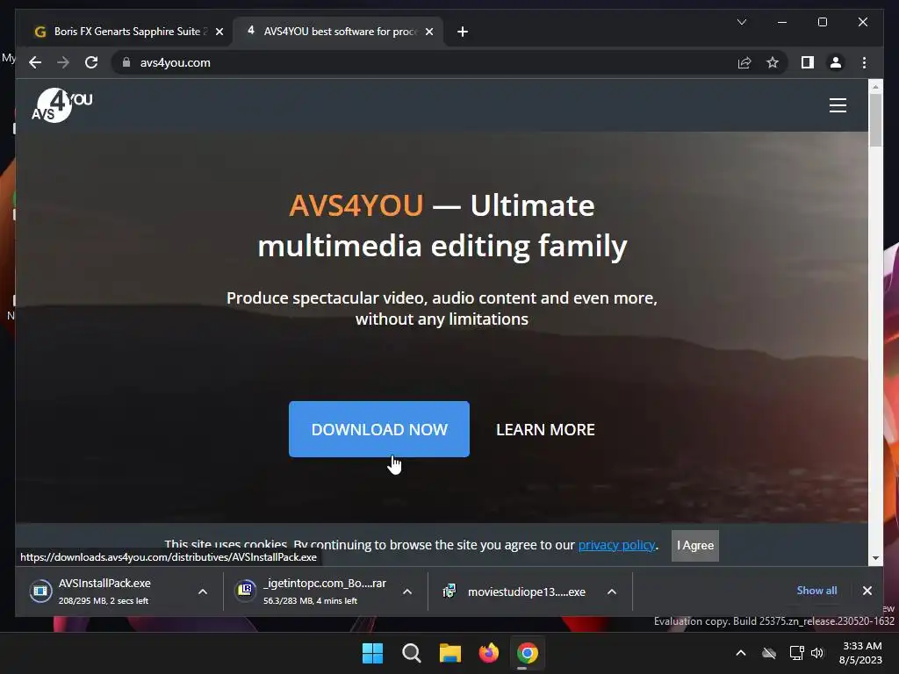Open the clock showing 3:33 AM
Image resolution: width=899 pixels, height=674 pixels.
[x=860, y=653]
